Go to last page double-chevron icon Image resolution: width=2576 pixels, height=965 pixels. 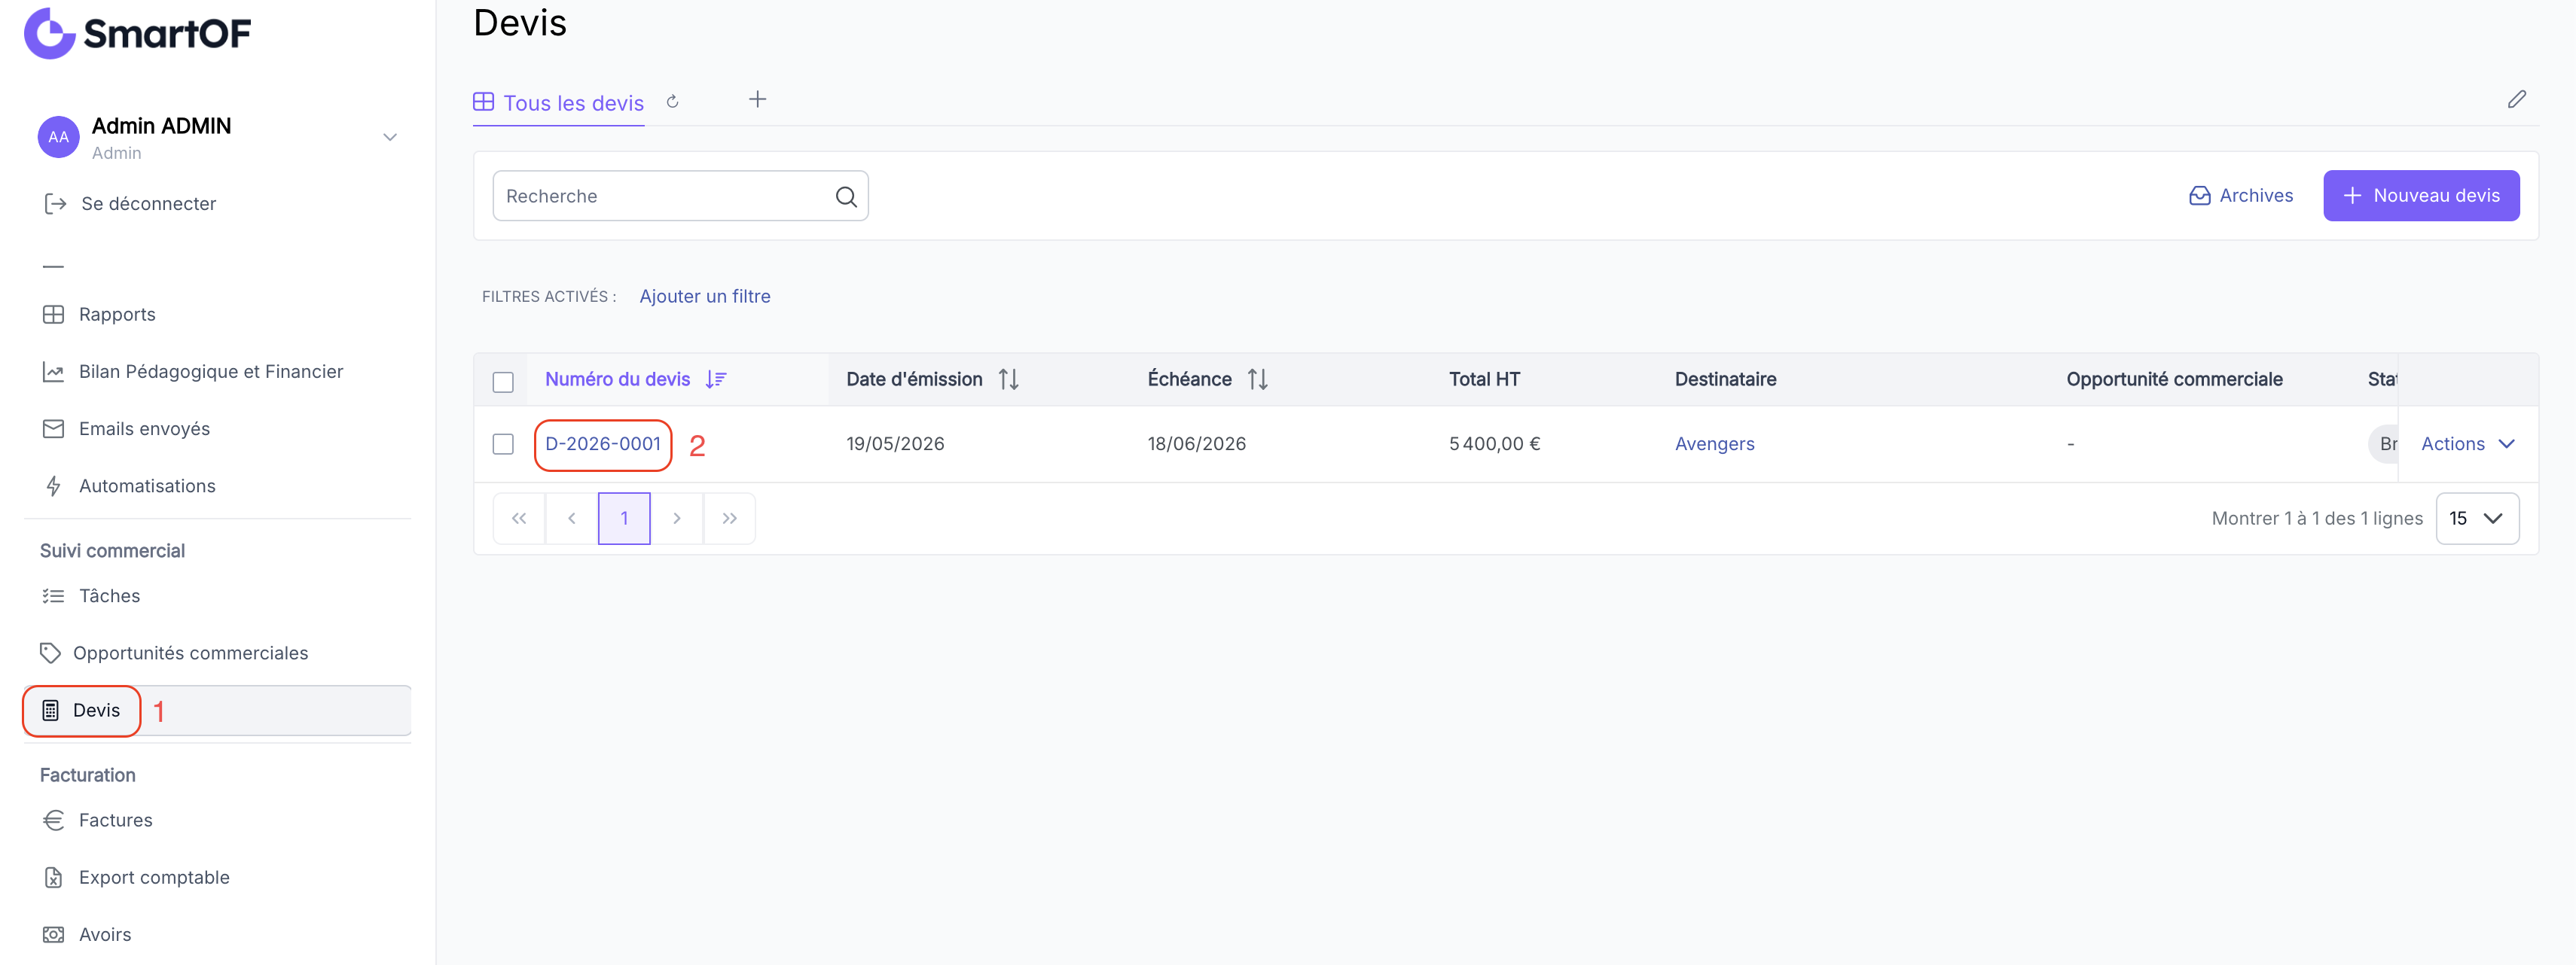729,519
